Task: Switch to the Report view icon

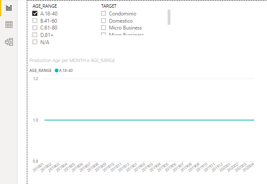Action: tap(9, 8)
